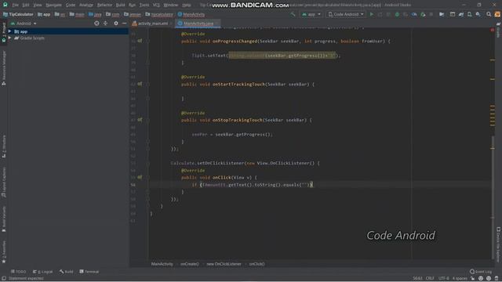The width and height of the screenshot is (502, 282).
Task: Click CRLF line separator in status bar
Action: (430, 278)
